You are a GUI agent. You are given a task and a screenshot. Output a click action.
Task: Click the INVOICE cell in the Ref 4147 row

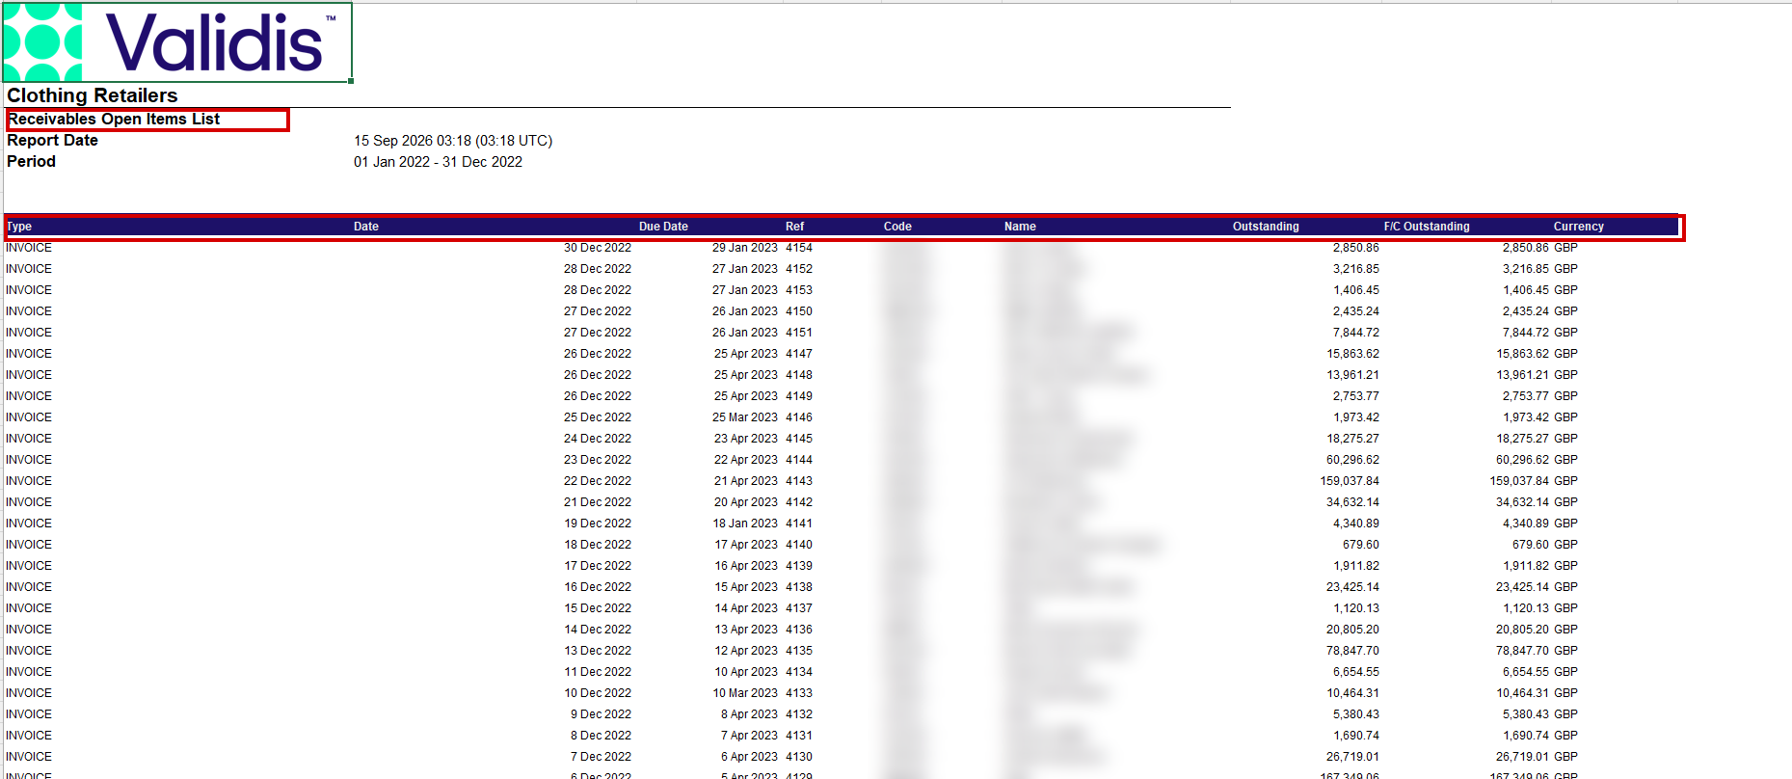click(29, 354)
